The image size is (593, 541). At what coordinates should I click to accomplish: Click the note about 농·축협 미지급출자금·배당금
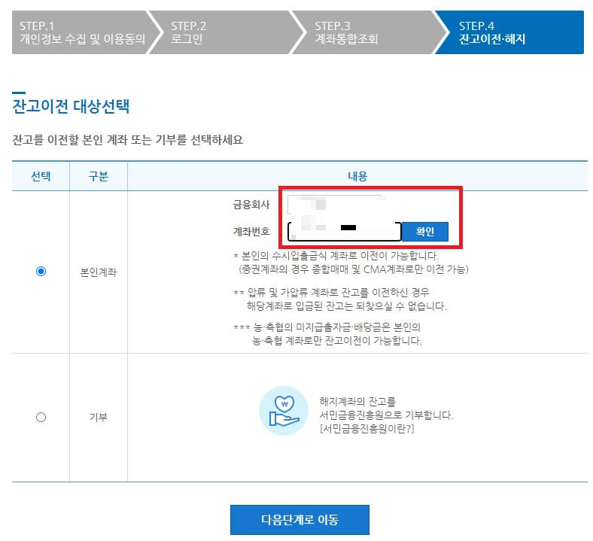coord(327,334)
